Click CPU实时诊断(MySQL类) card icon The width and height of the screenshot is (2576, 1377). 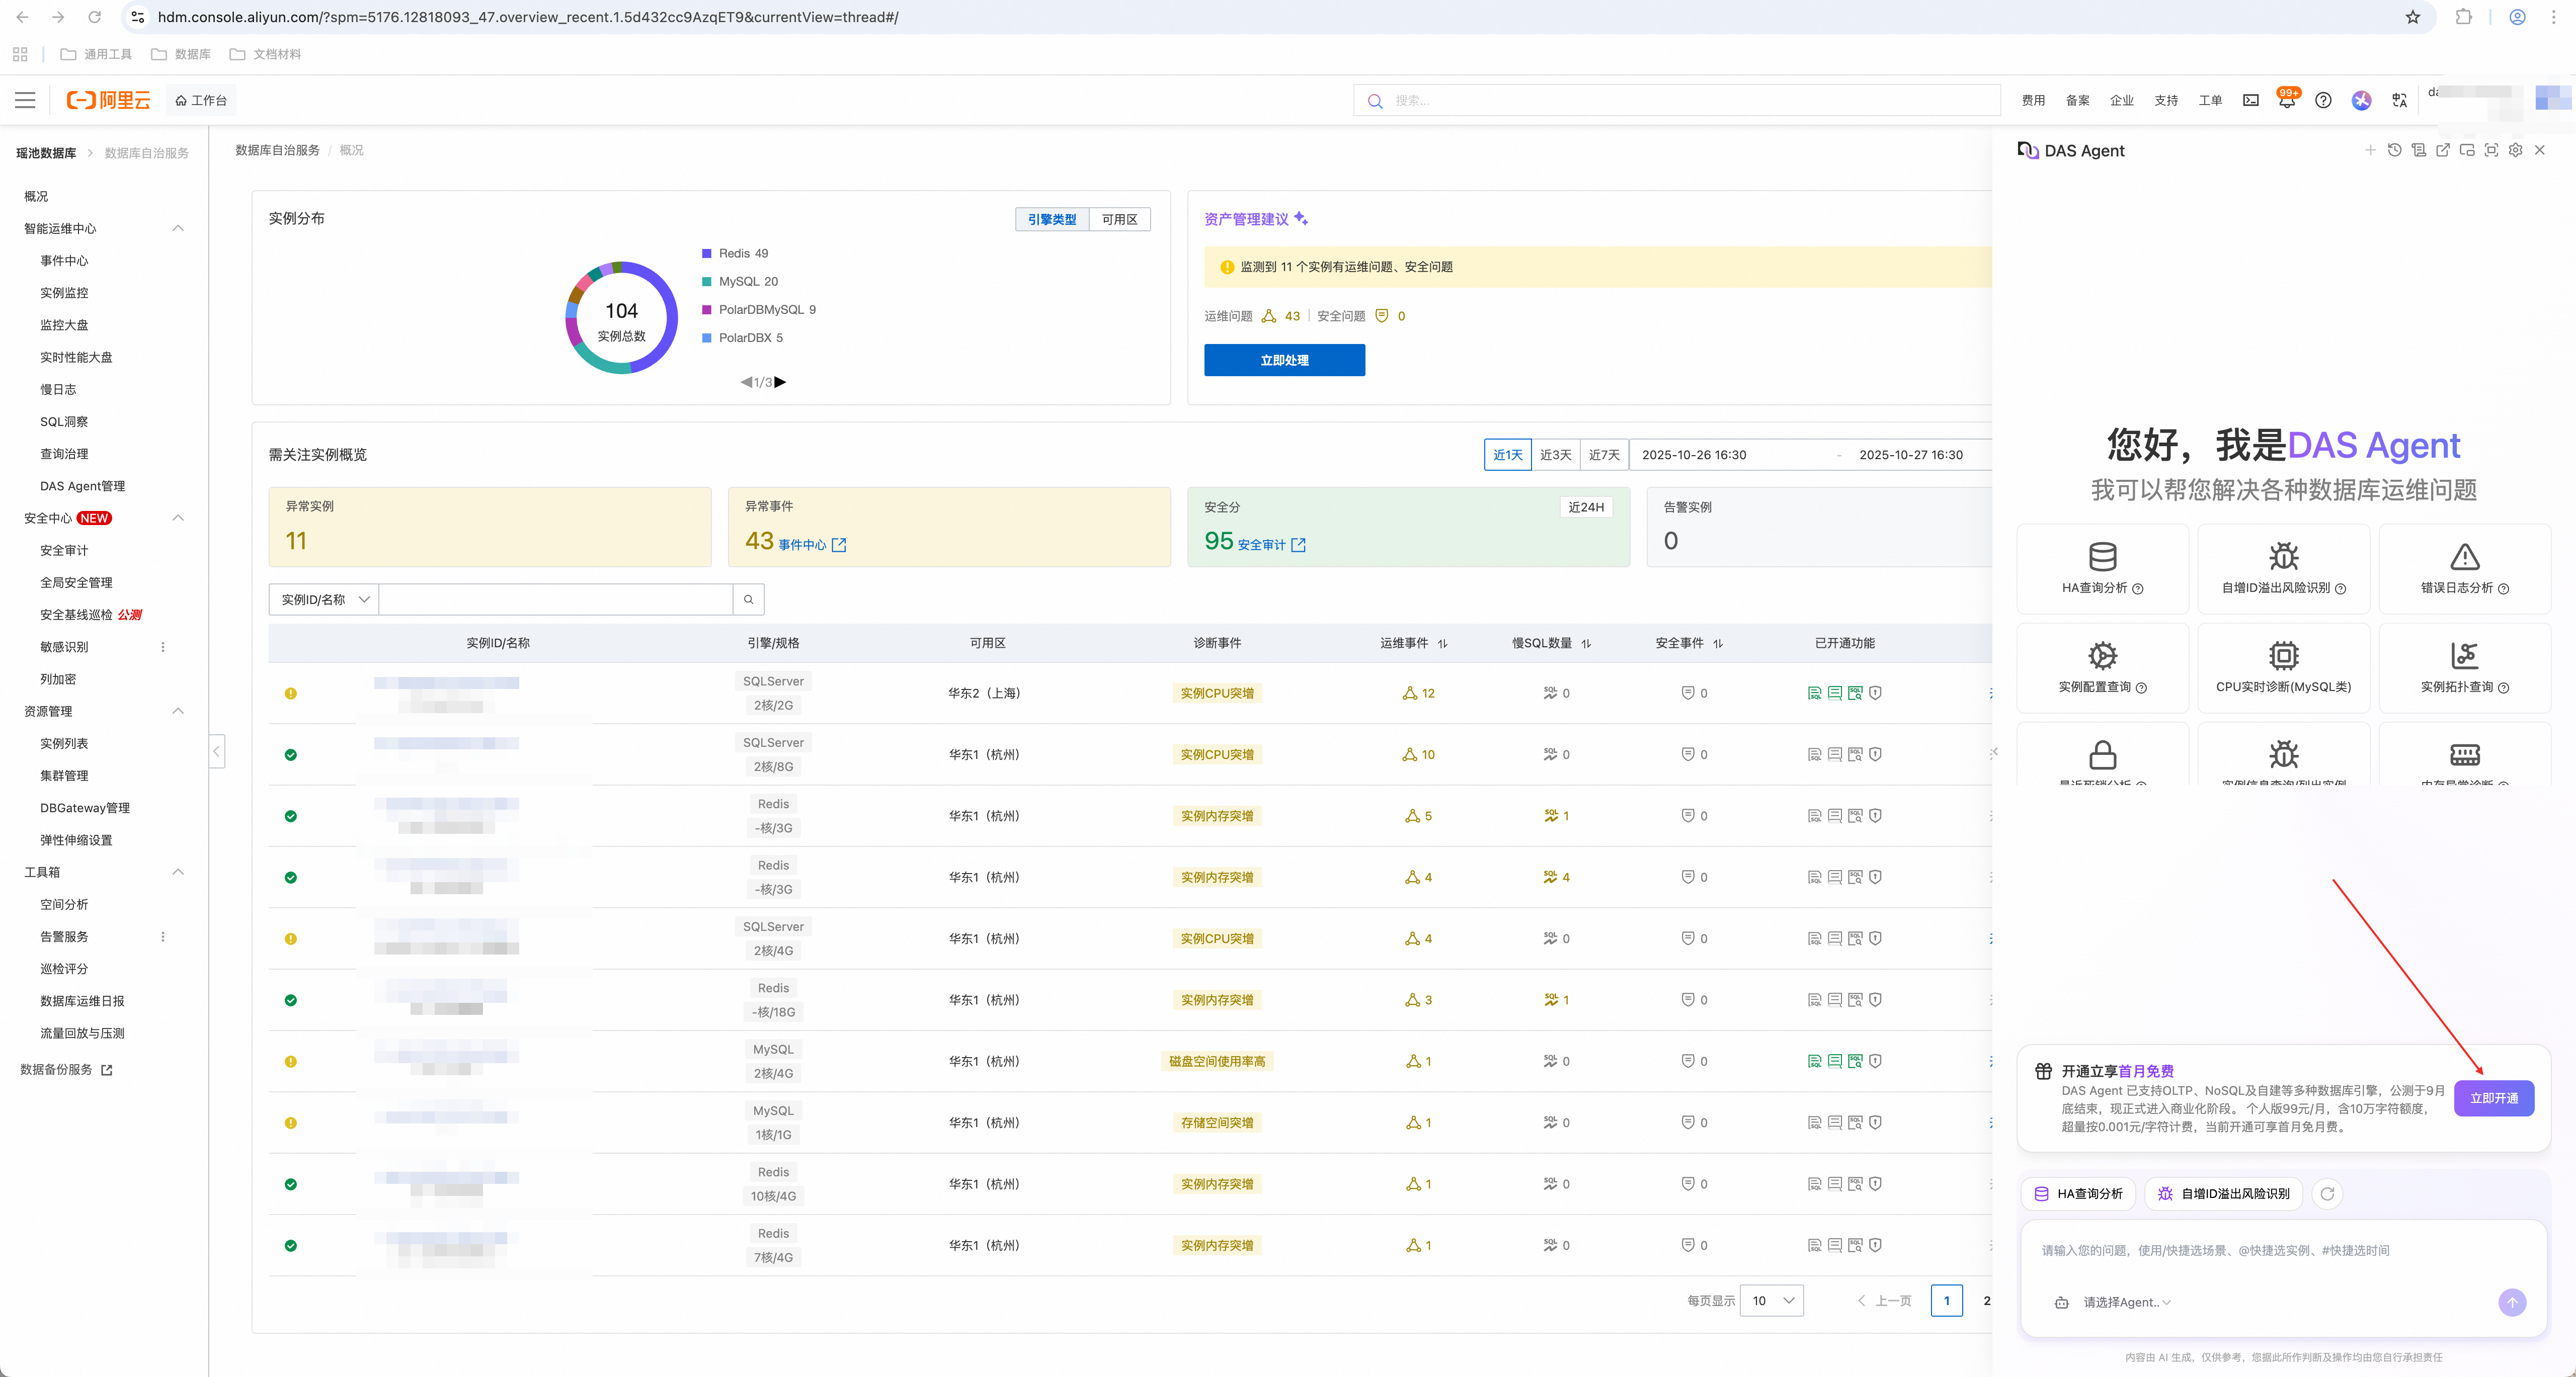(x=2283, y=655)
